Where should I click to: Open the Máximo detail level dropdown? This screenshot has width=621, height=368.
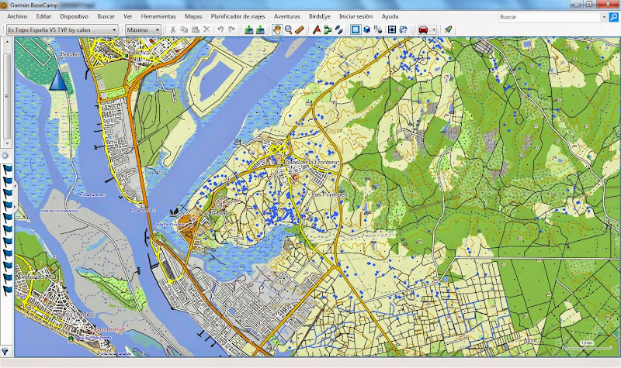[x=143, y=29]
